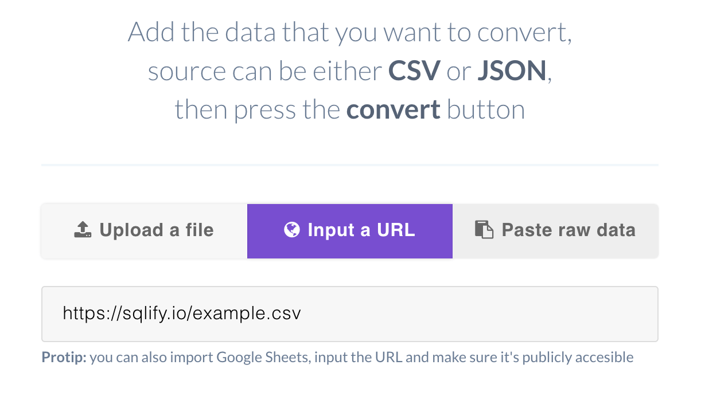Click the 'Add the data' heading line
Image resolution: width=701 pixels, height=400 pixels.
coord(350,33)
